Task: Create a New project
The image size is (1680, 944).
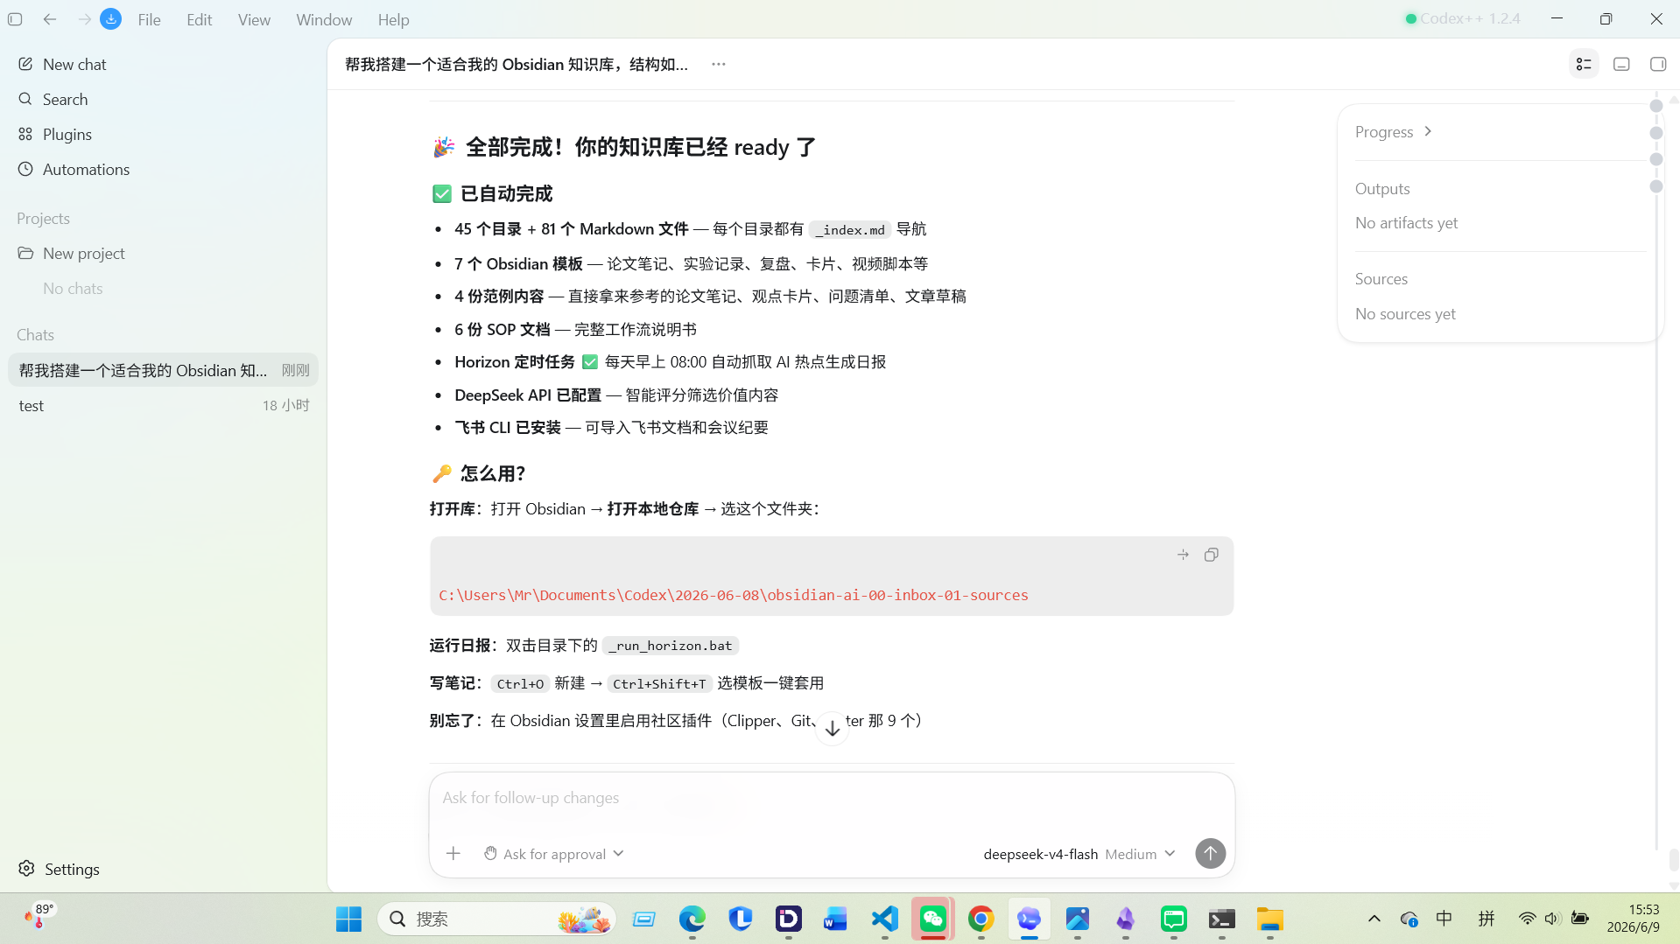Action: (x=163, y=253)
